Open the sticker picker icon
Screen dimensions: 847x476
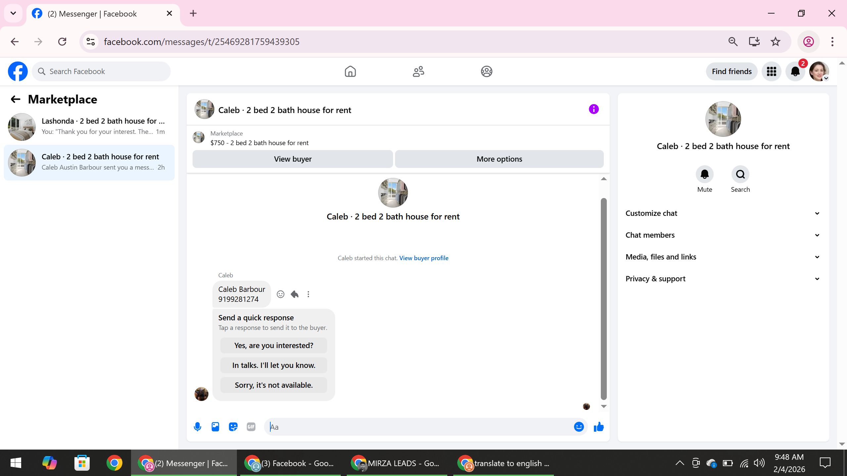[x=233, y=427]
